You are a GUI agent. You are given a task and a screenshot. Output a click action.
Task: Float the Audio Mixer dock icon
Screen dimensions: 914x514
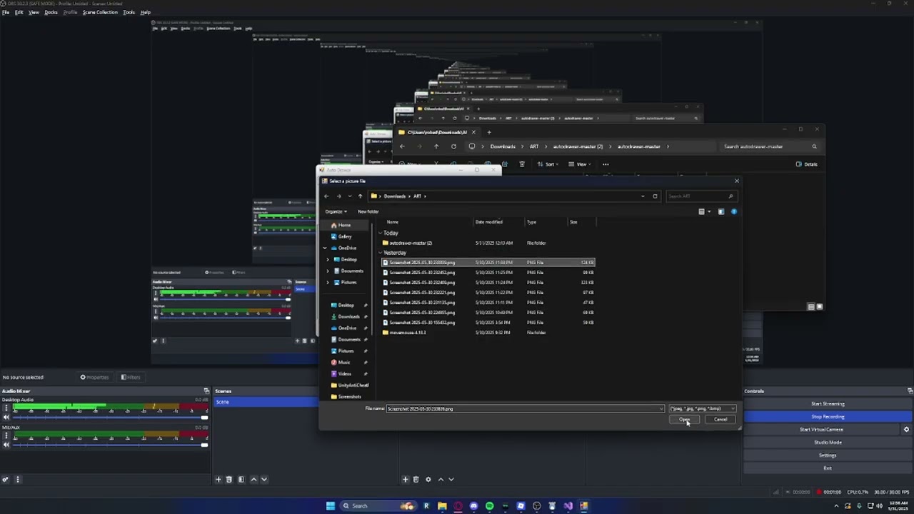206,391
